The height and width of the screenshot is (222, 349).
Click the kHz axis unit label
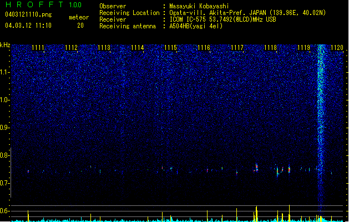coord(5,45)
